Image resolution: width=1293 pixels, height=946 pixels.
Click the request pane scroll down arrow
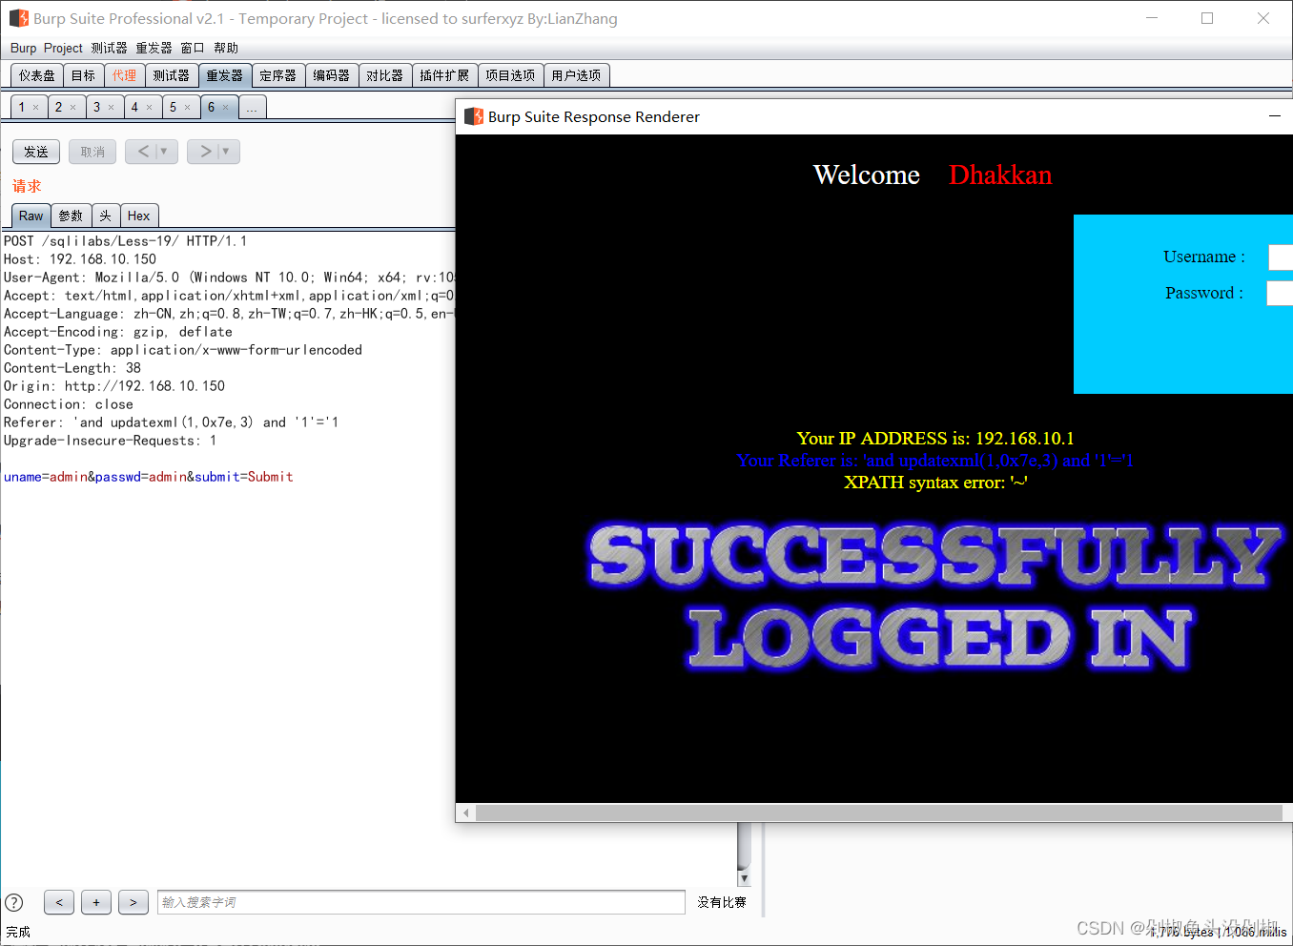(745, 878)
